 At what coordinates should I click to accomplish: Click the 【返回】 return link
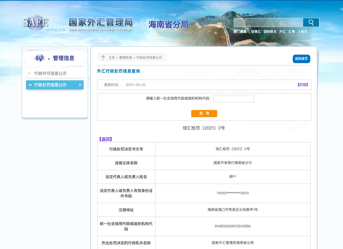pyautogui.click(x=105, y=139)
